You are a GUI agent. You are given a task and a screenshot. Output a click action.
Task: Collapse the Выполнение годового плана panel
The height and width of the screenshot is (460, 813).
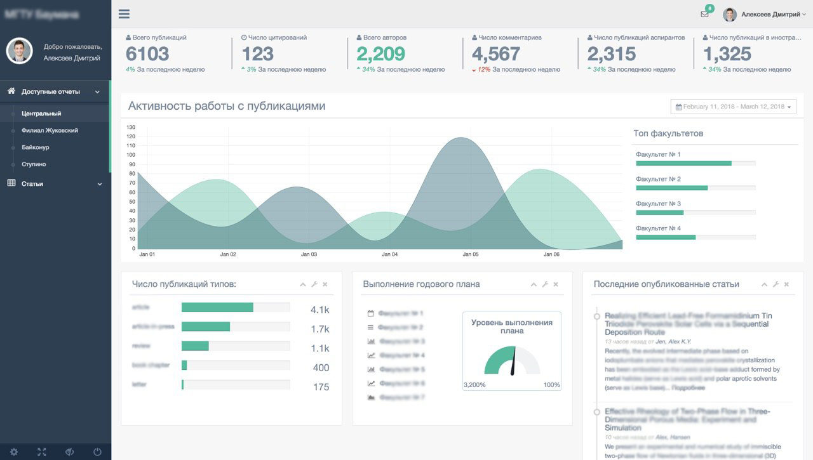point(534,284)
